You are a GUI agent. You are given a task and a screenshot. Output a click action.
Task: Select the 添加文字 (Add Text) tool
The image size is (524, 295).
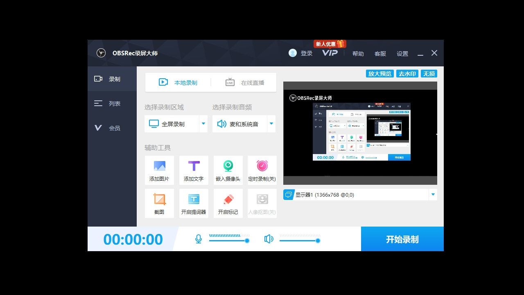point(194,170)
